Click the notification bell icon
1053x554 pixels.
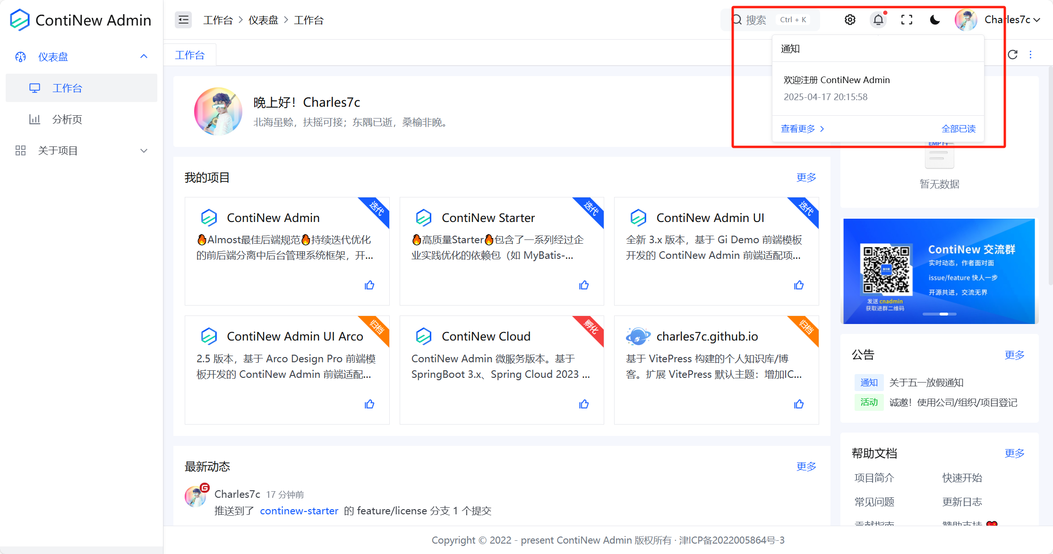click(x=878, y=20)
